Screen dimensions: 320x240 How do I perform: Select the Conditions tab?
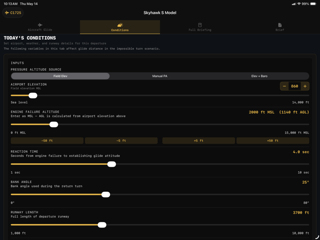pos(120,27)
